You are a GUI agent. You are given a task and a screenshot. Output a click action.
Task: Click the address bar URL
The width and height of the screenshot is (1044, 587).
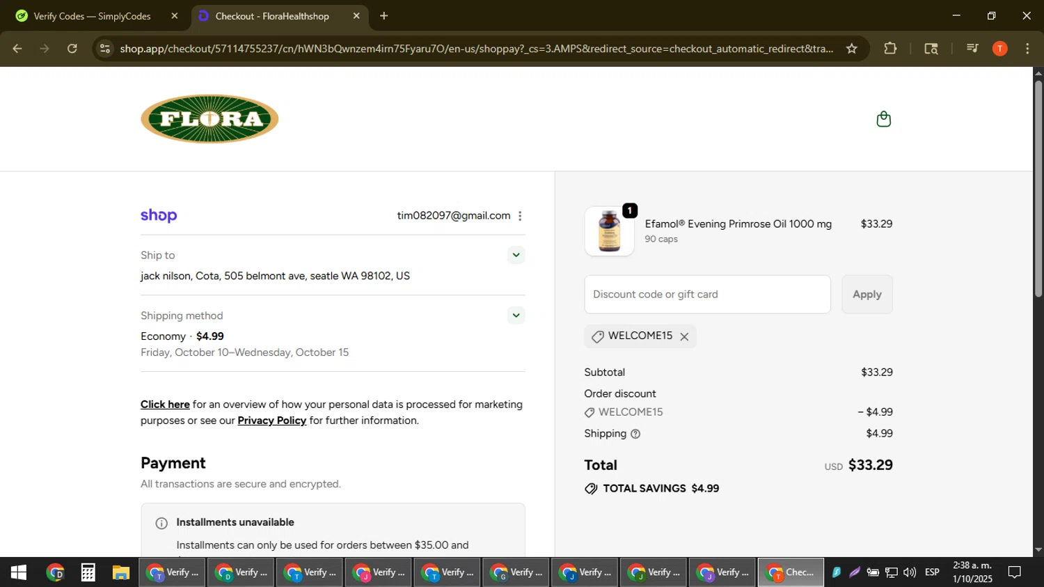click(476, 49)
